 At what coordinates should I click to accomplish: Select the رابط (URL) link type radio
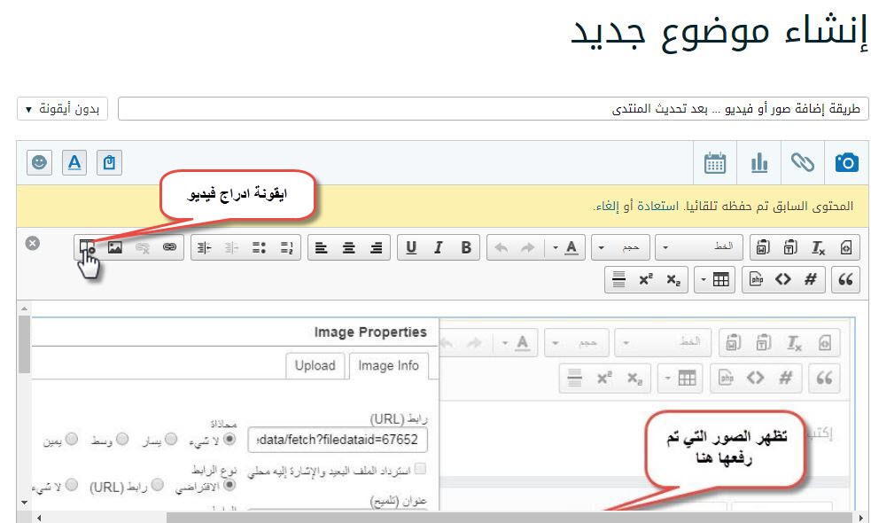tap(157, 485)
